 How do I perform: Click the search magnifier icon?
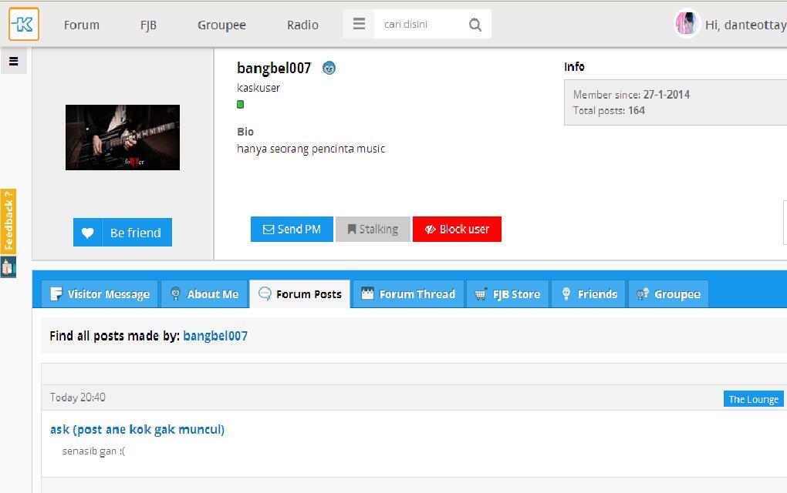click(475, 24)
